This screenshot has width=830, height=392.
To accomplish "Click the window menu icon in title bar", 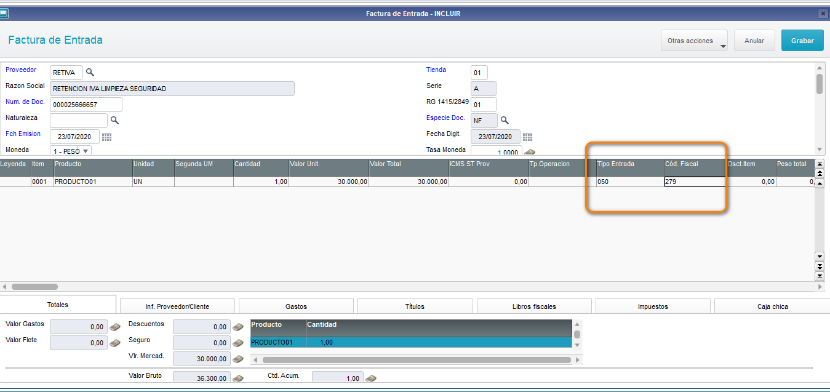I will pyautogui.click(x=4, y=13).
